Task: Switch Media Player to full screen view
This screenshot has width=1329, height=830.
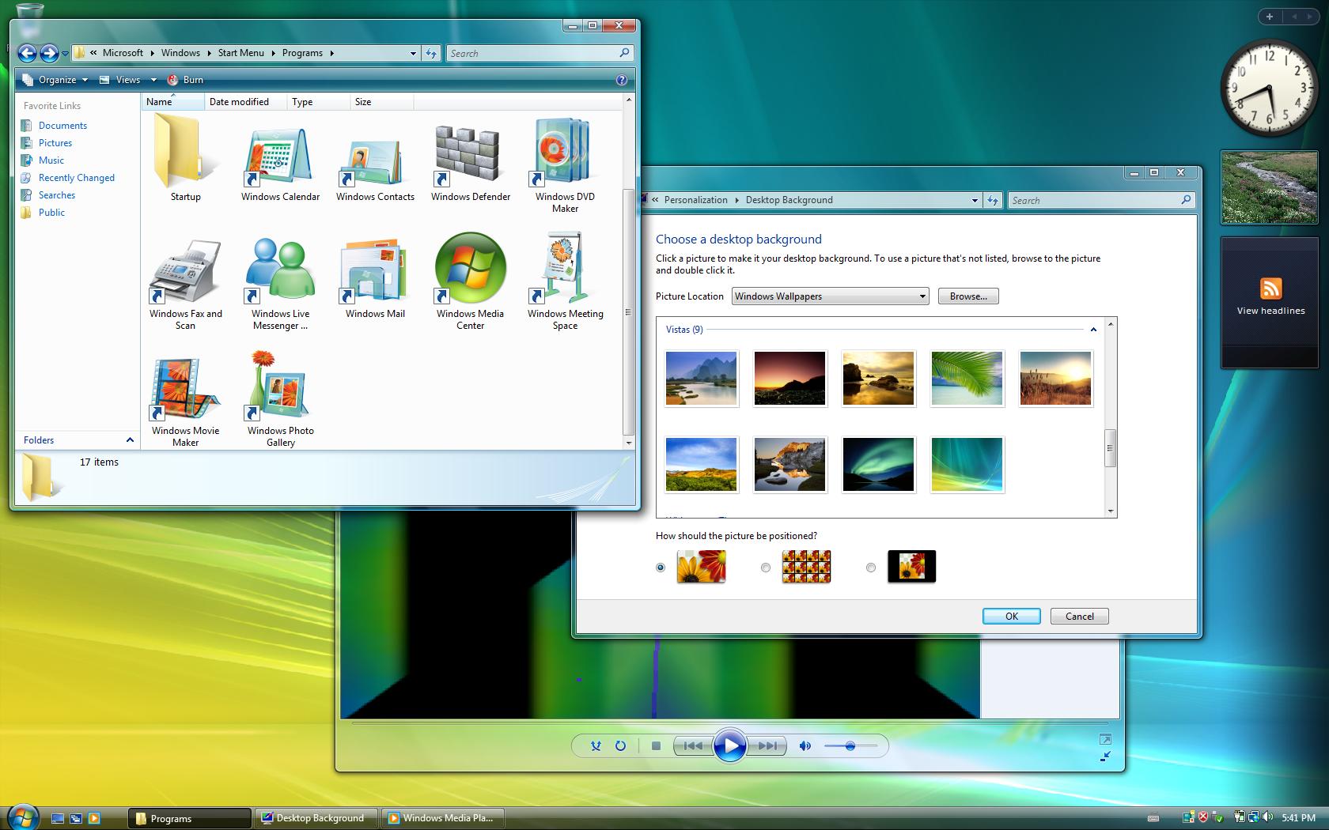Action: click(1105, 740)
